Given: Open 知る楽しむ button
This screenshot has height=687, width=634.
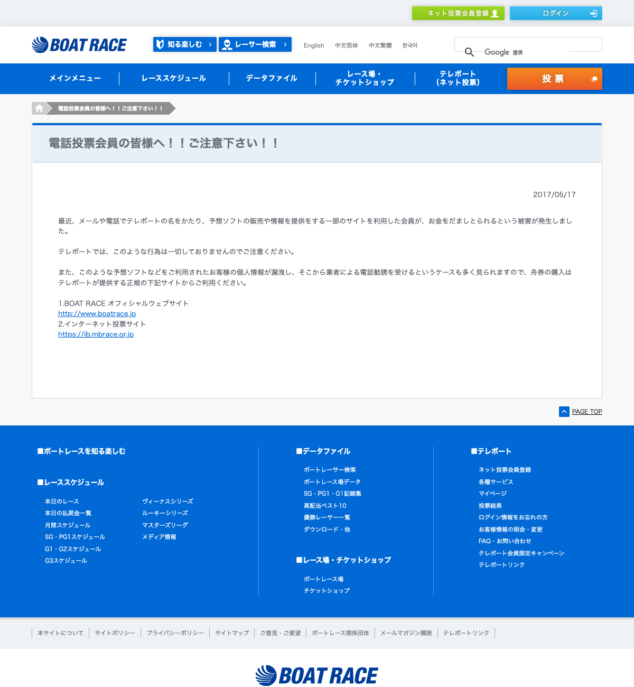Looking at the screenshot, I should click(184, 44).
